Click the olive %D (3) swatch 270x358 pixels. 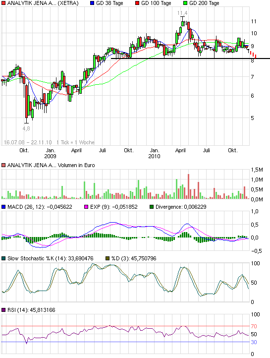tap(108, 258)
